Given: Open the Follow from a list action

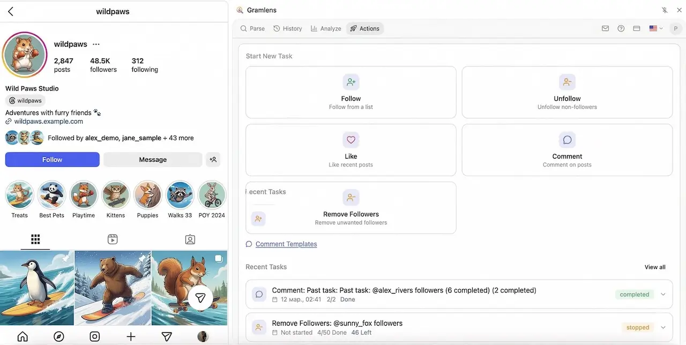Looking at the screenshot, I should (x=351, y=92).
